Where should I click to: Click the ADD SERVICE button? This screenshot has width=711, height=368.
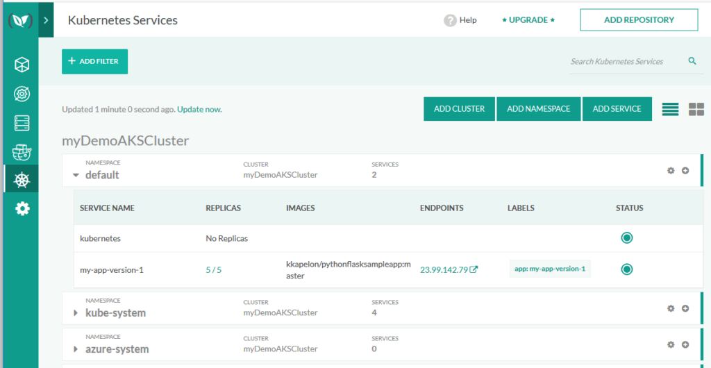coord(617,109)
